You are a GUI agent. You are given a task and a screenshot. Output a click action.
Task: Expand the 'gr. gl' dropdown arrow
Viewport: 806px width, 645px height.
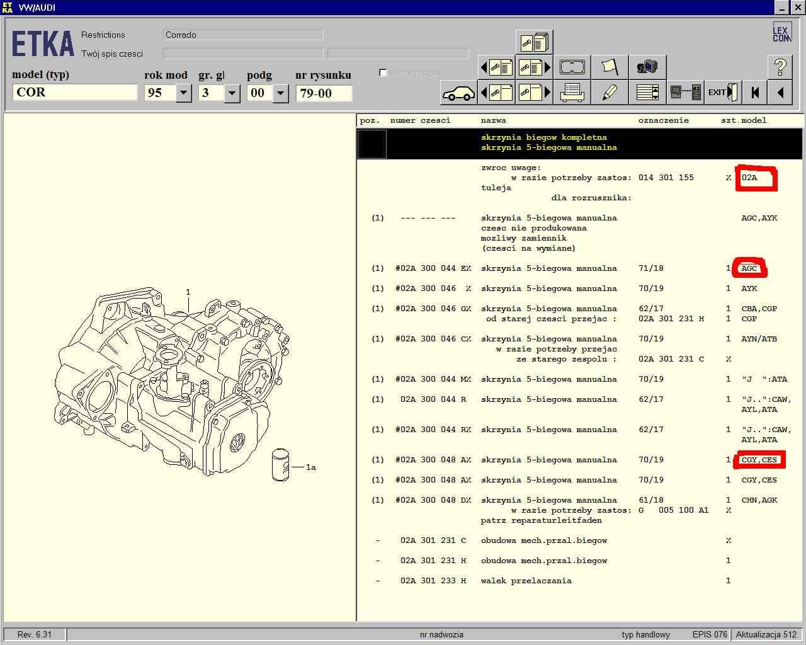(232, 93)
